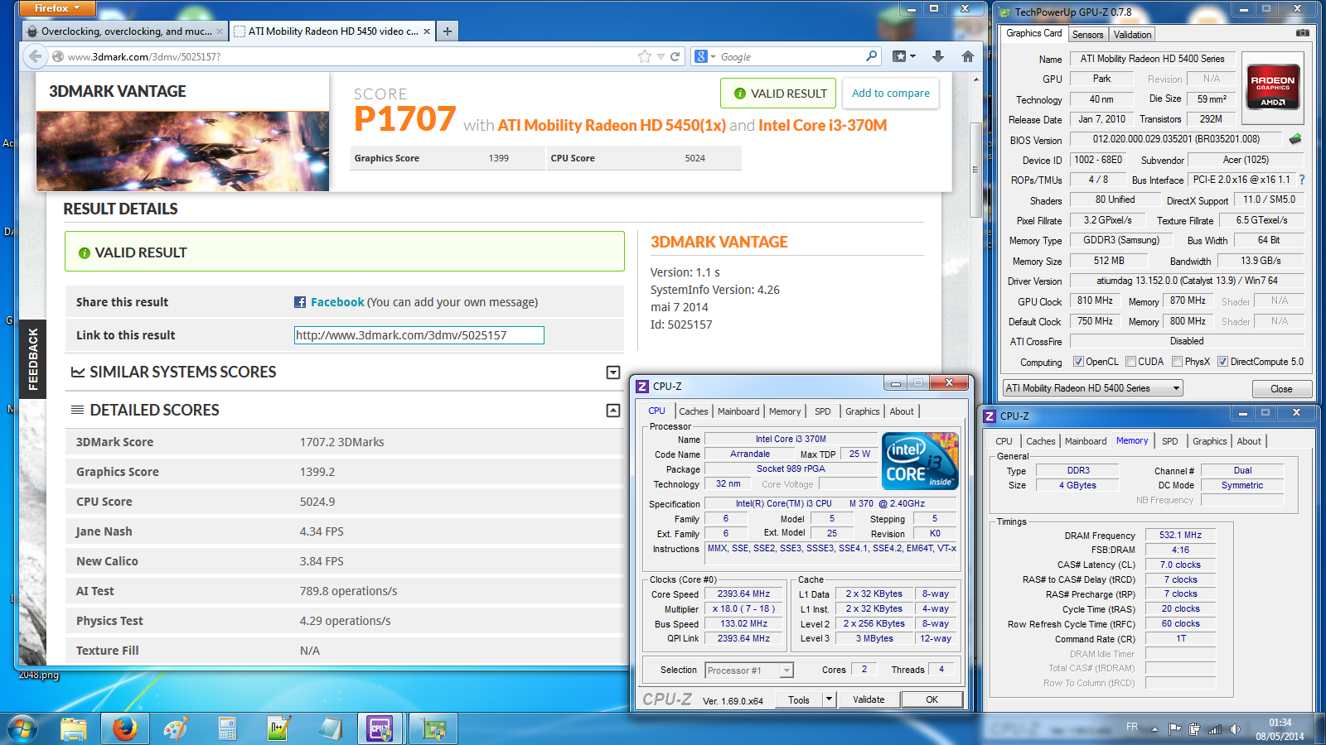This screenshot has height=745, width=1326.
Task: Open the Facebook share link
Action: coord(337,302)
